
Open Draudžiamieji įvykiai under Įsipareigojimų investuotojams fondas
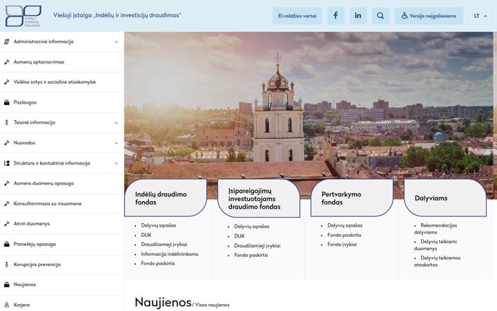tap(257, 245)
